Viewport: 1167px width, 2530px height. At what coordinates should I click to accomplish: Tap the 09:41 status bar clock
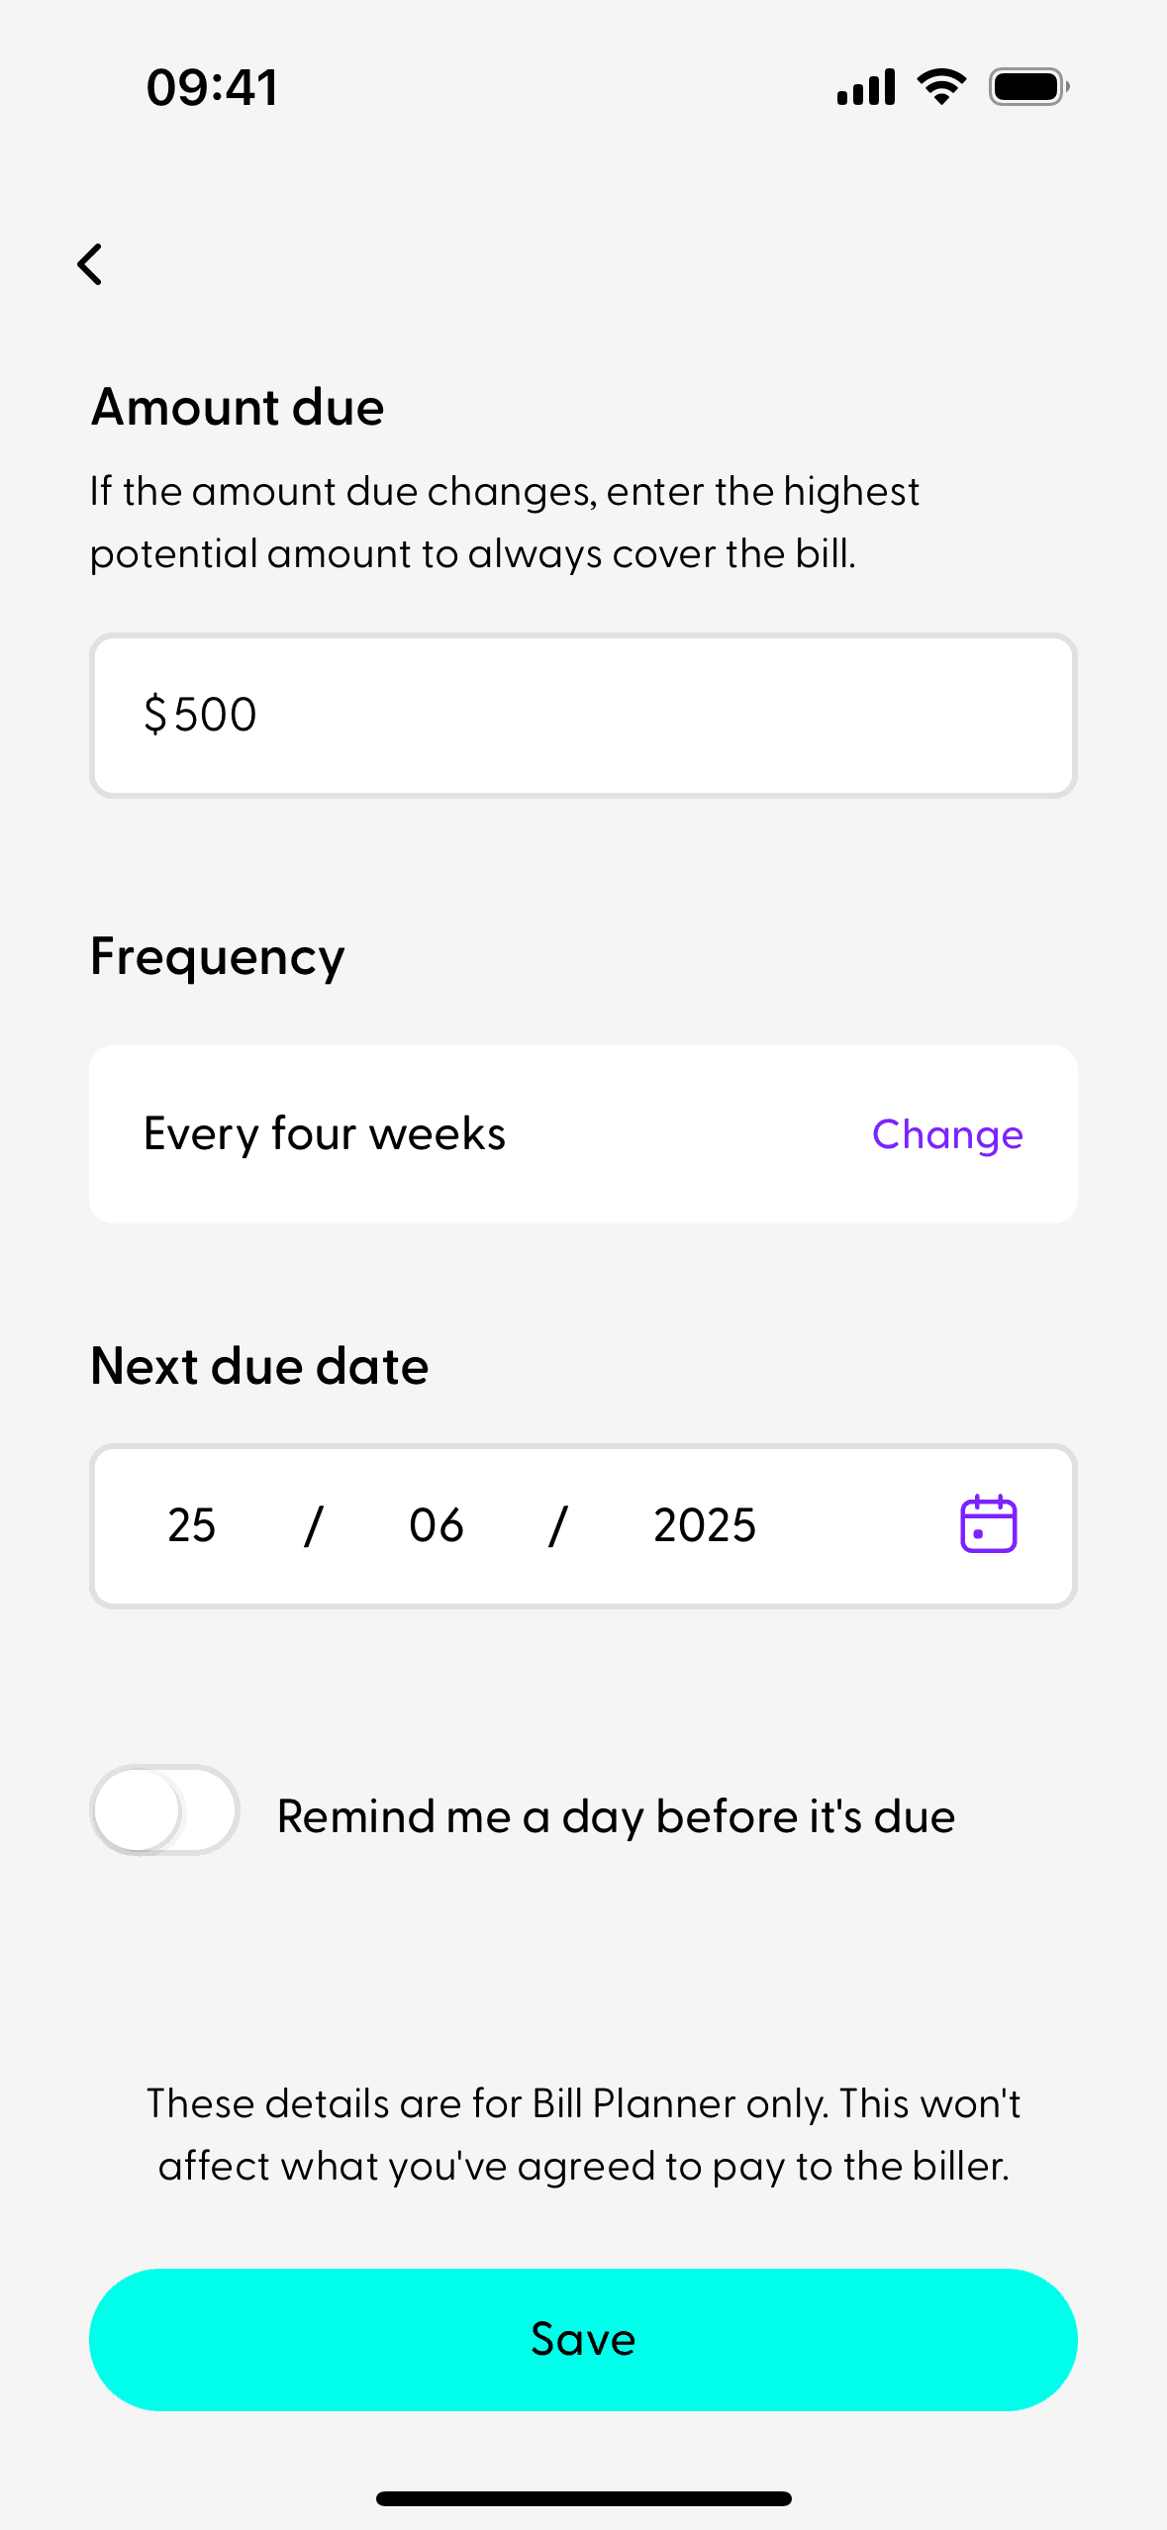click(x=212, y=87)
